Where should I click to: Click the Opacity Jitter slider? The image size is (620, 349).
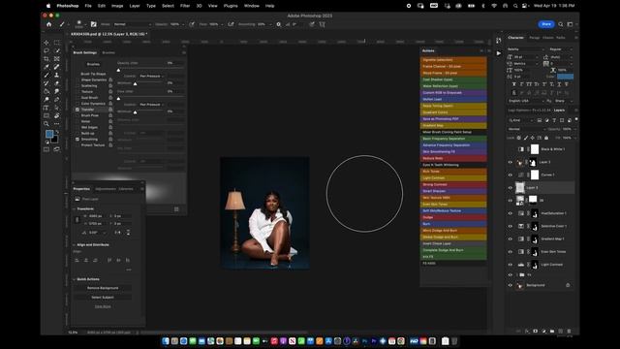(150, 70)
